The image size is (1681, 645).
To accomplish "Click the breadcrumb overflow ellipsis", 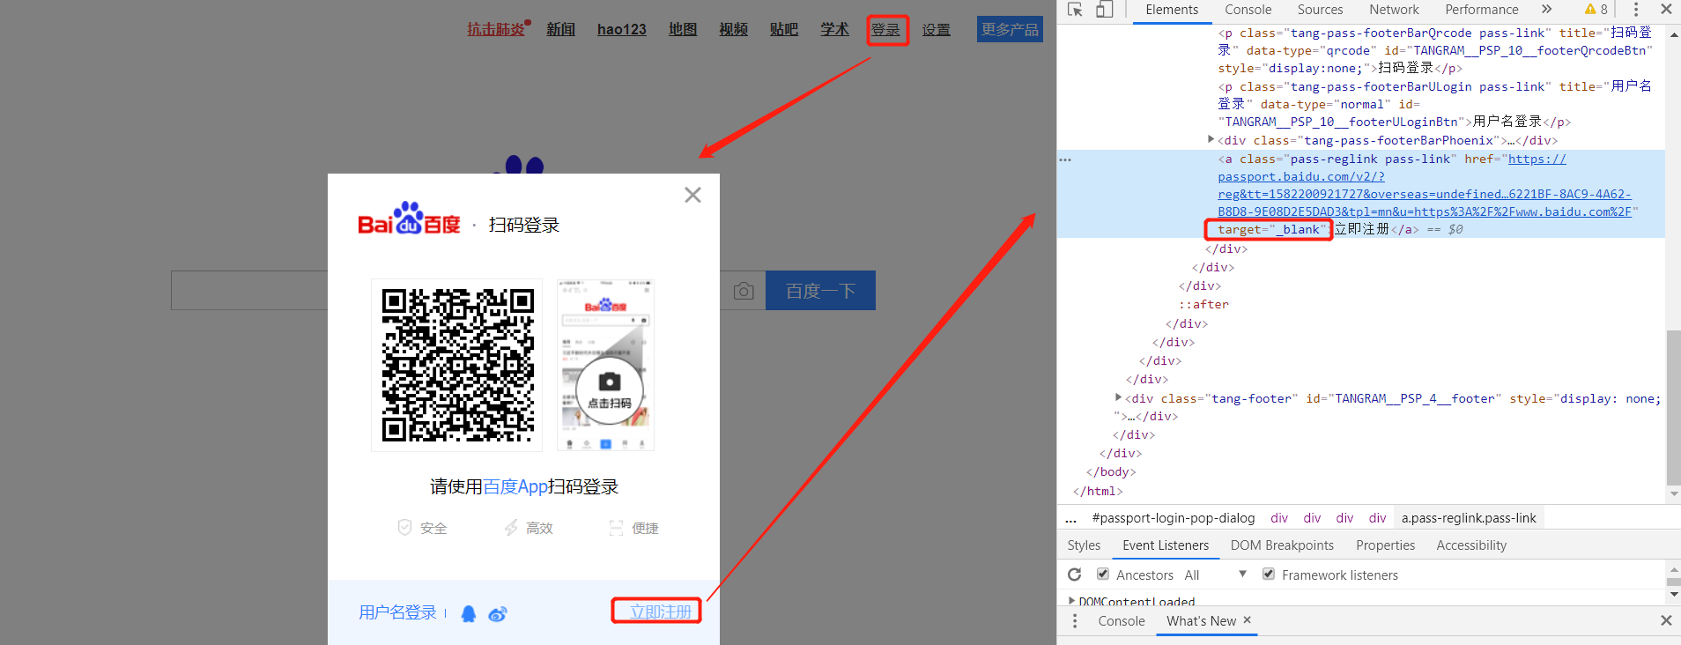I will coord(1071,519).
